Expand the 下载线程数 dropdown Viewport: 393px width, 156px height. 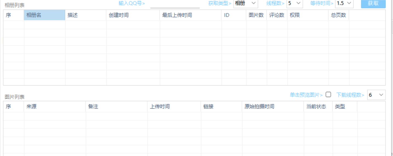pyautogui.click(x=376, y=95)
